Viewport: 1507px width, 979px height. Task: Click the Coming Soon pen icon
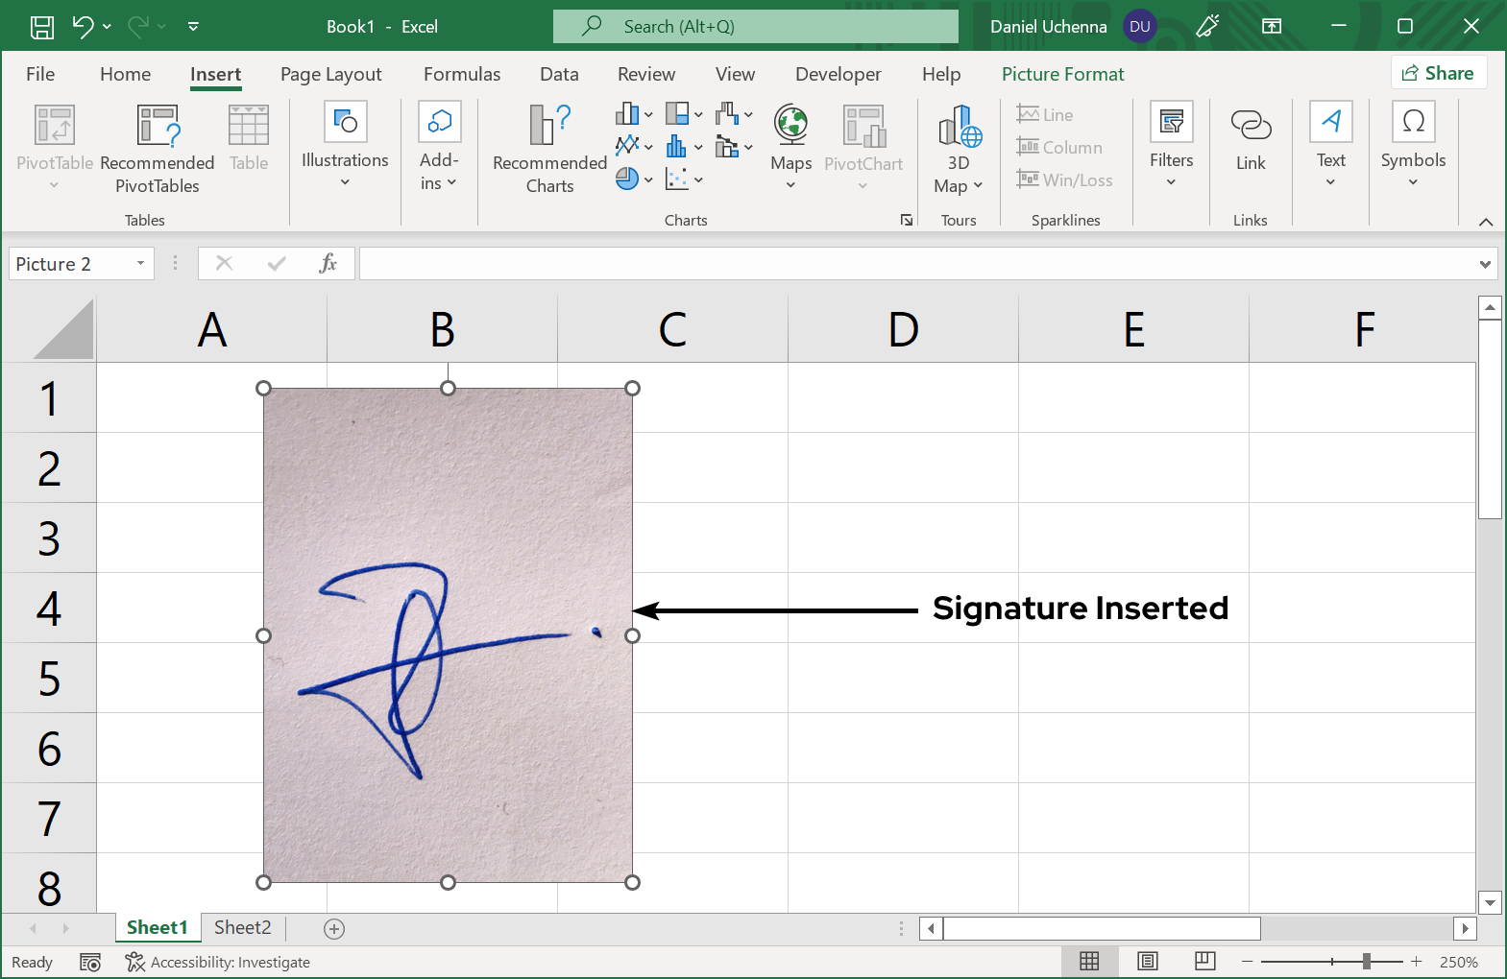1207,27
